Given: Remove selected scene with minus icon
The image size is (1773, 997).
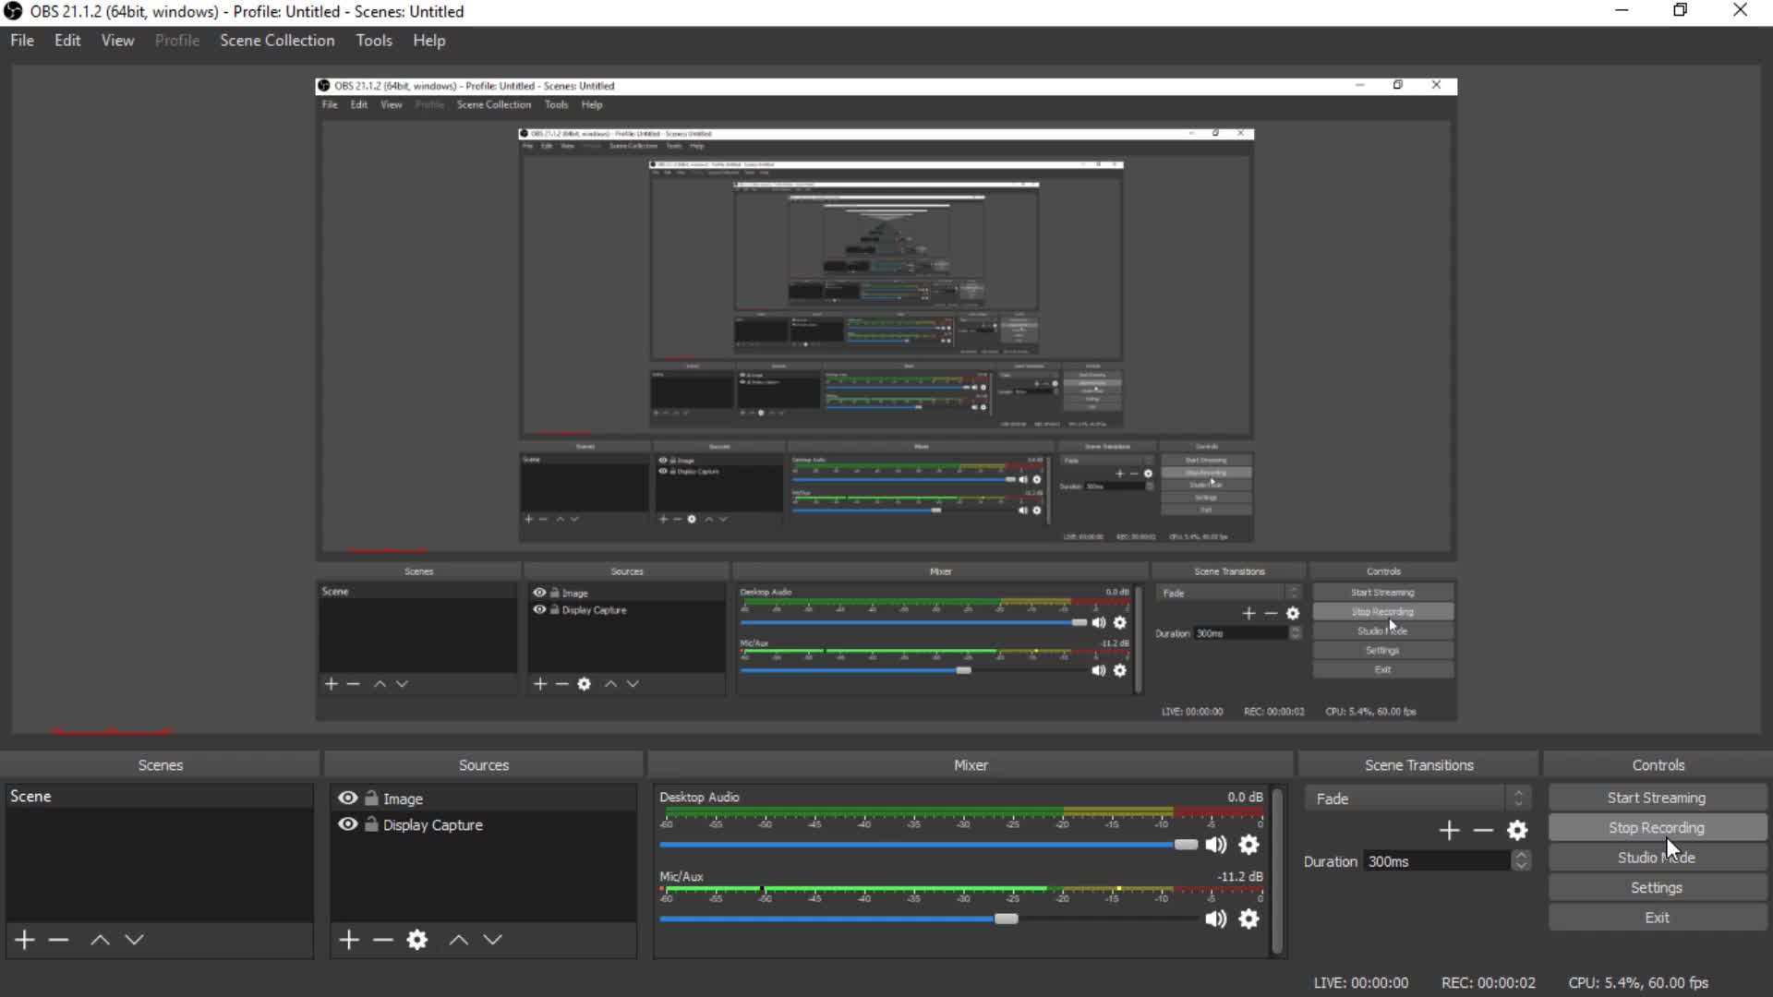Looking at the screenshot, I should coord(58,940).
